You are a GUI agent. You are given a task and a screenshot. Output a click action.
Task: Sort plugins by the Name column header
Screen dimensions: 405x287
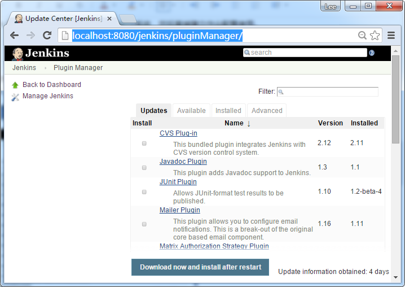point(234,123)
